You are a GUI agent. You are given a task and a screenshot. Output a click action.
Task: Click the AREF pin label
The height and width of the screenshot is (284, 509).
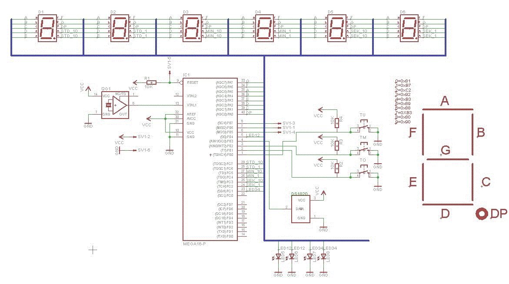pos(191,114)
